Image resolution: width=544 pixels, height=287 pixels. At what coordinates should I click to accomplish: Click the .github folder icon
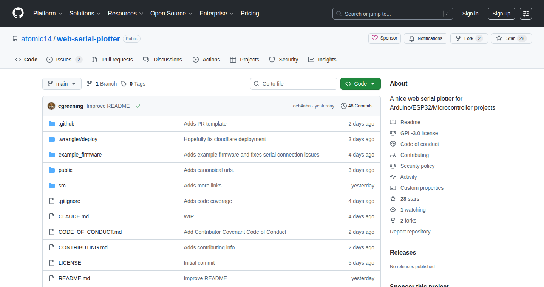(x=52, y=124)
